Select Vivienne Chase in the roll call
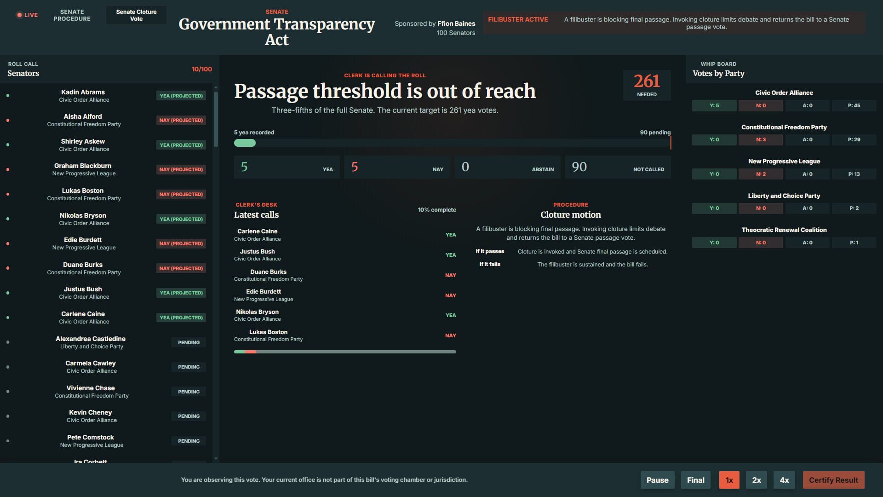 106,392
